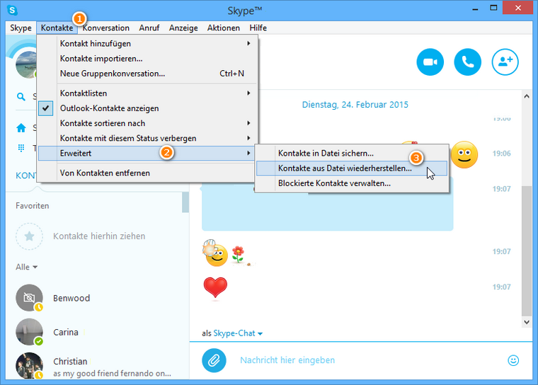Click the waving smiley emoticon in chat
The image size is (538, 385).
[x=214, y=253]
